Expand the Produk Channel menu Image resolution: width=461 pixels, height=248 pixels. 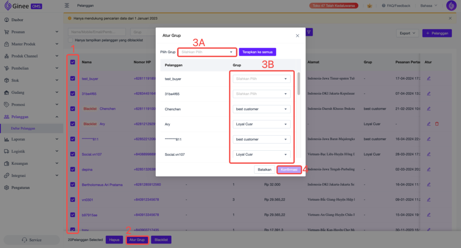(x=32, y=56)
